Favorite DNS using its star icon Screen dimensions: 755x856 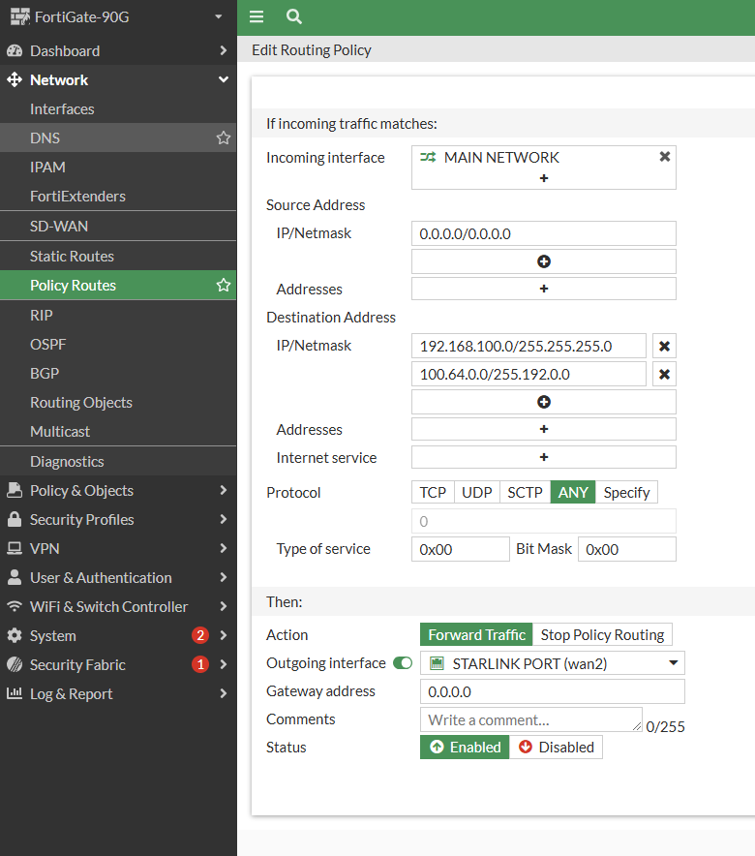coord(224,138)
